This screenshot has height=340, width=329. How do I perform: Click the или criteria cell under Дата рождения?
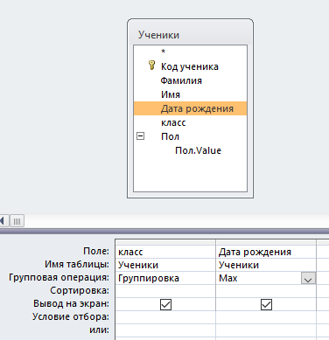266,330
